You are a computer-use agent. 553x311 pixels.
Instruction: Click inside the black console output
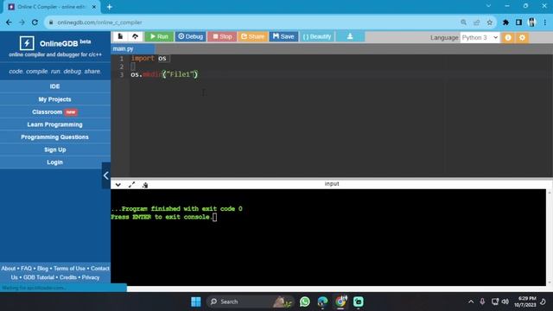328,238
